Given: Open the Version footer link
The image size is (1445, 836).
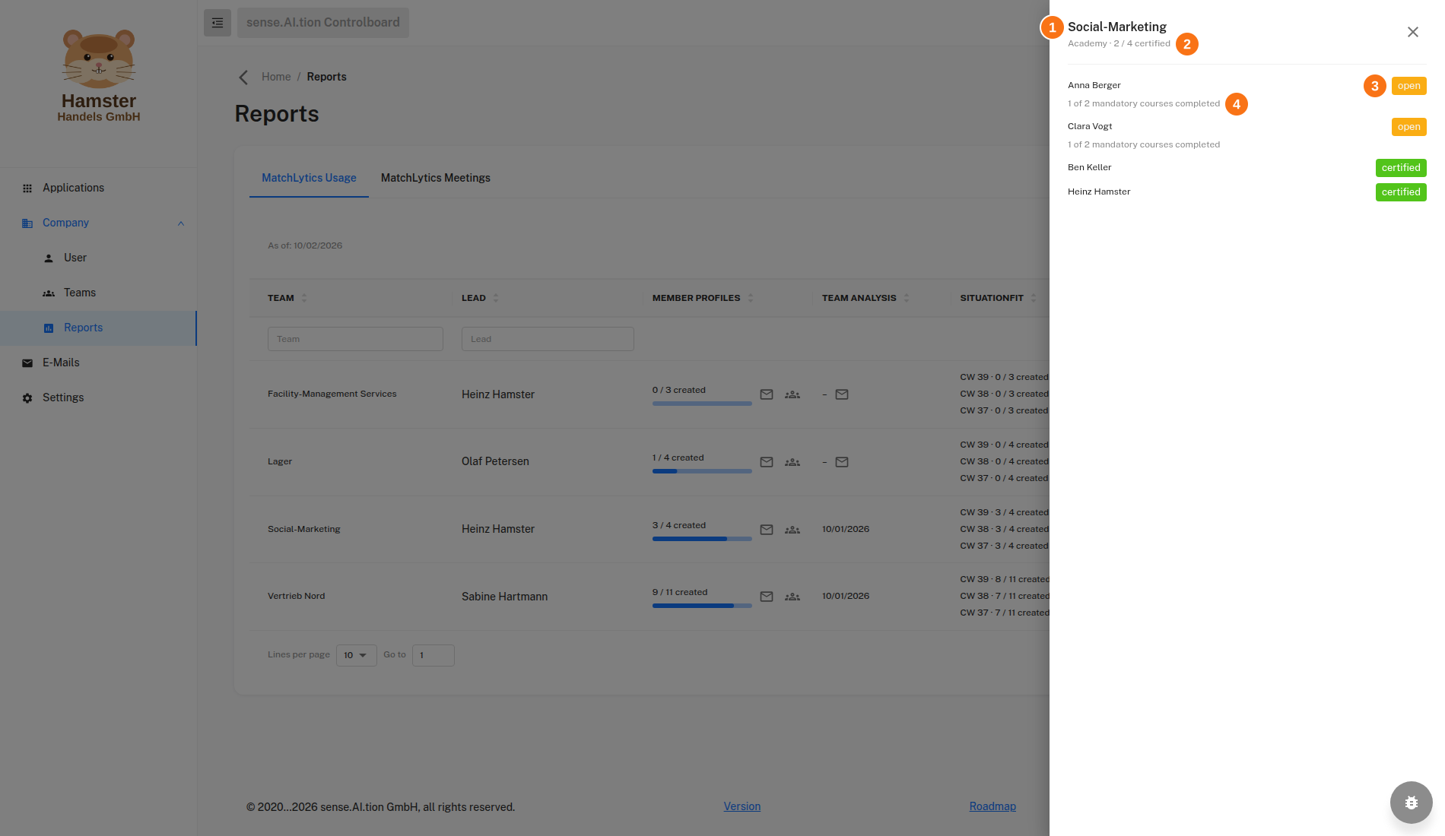Looking at the screenshot, I should coord(742,806).
